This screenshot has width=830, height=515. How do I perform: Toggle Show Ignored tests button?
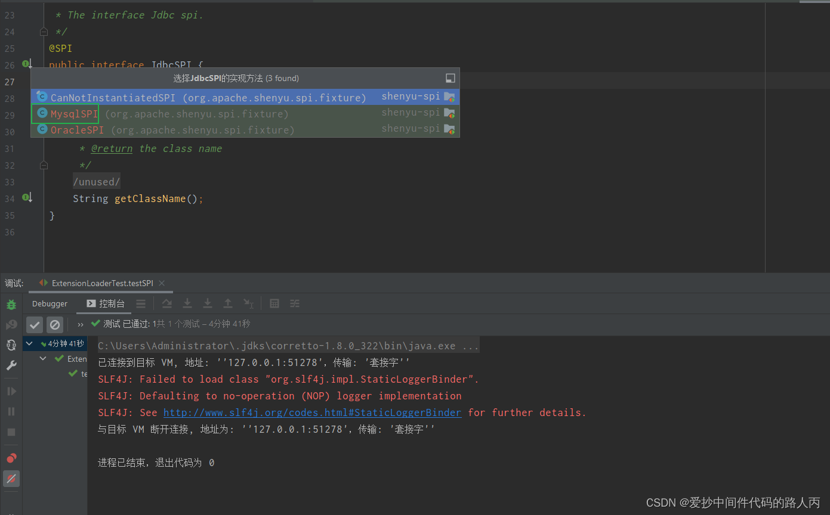point(55,324)
